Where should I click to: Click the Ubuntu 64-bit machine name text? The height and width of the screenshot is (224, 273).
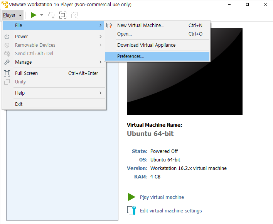click(x=150, y=134)
